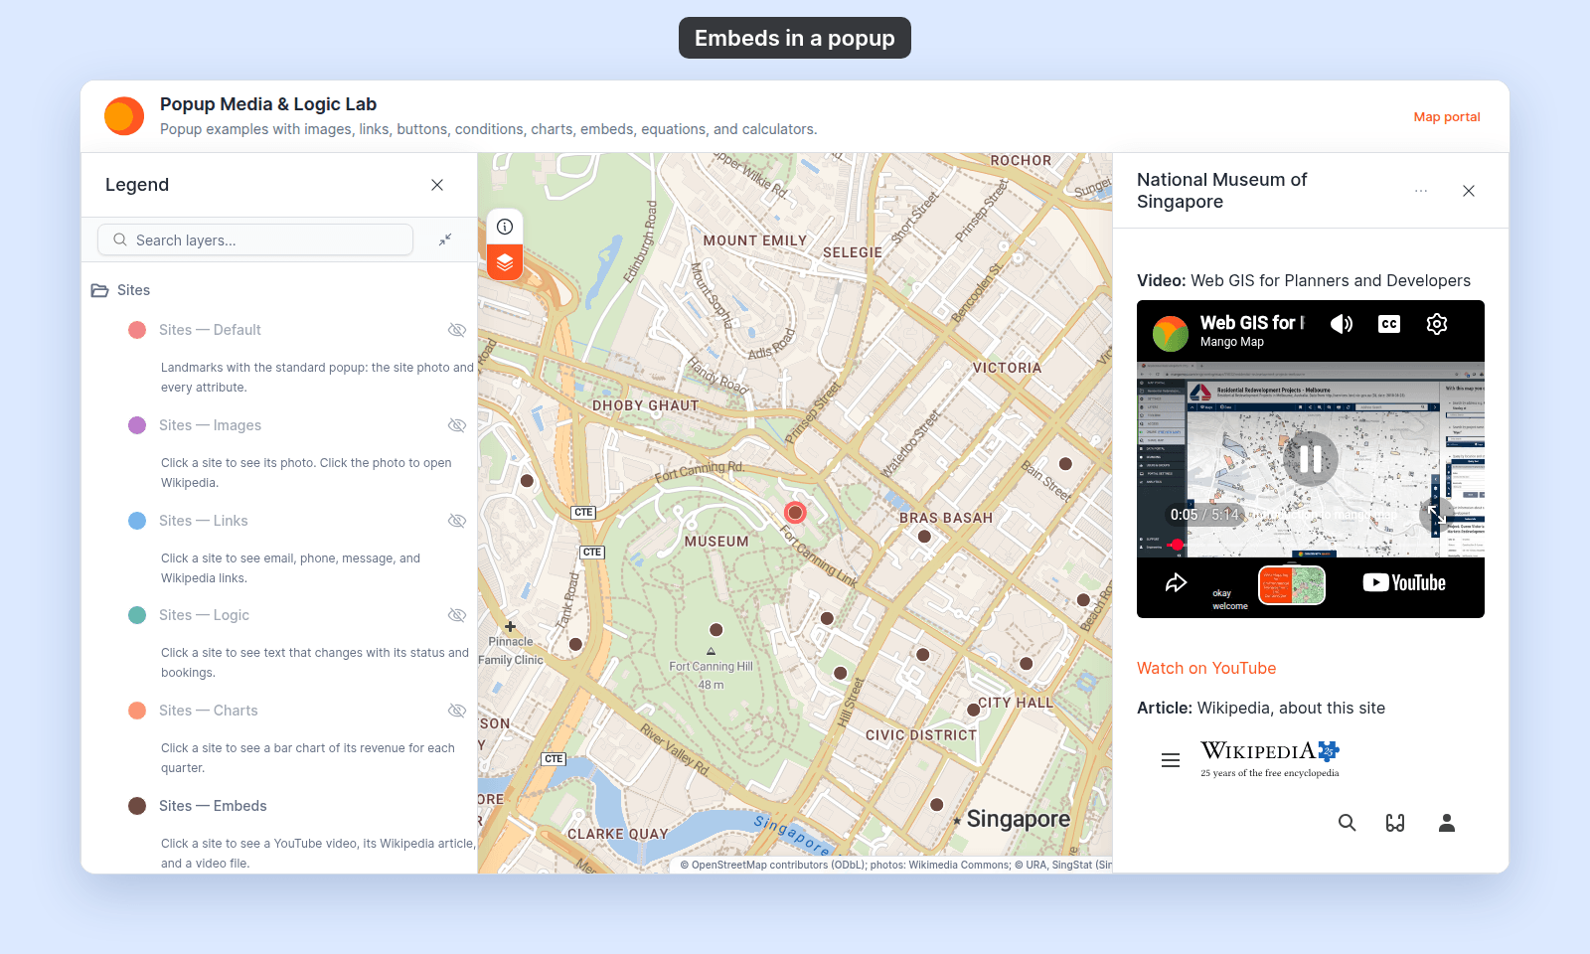
Task: Click the Sites — Default red swatch
Action: click(137, 330)
